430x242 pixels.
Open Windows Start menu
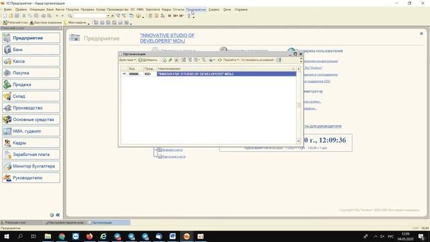pyautogui.click(x=7, y=236)
